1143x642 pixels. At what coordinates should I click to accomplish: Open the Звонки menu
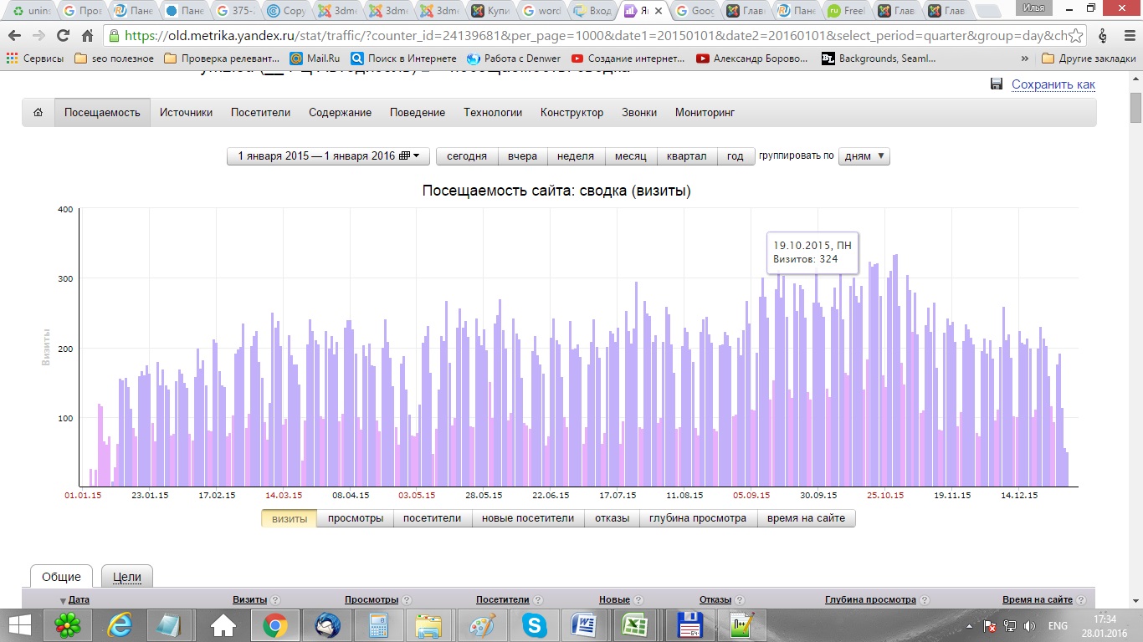click(x=639, y=113)
